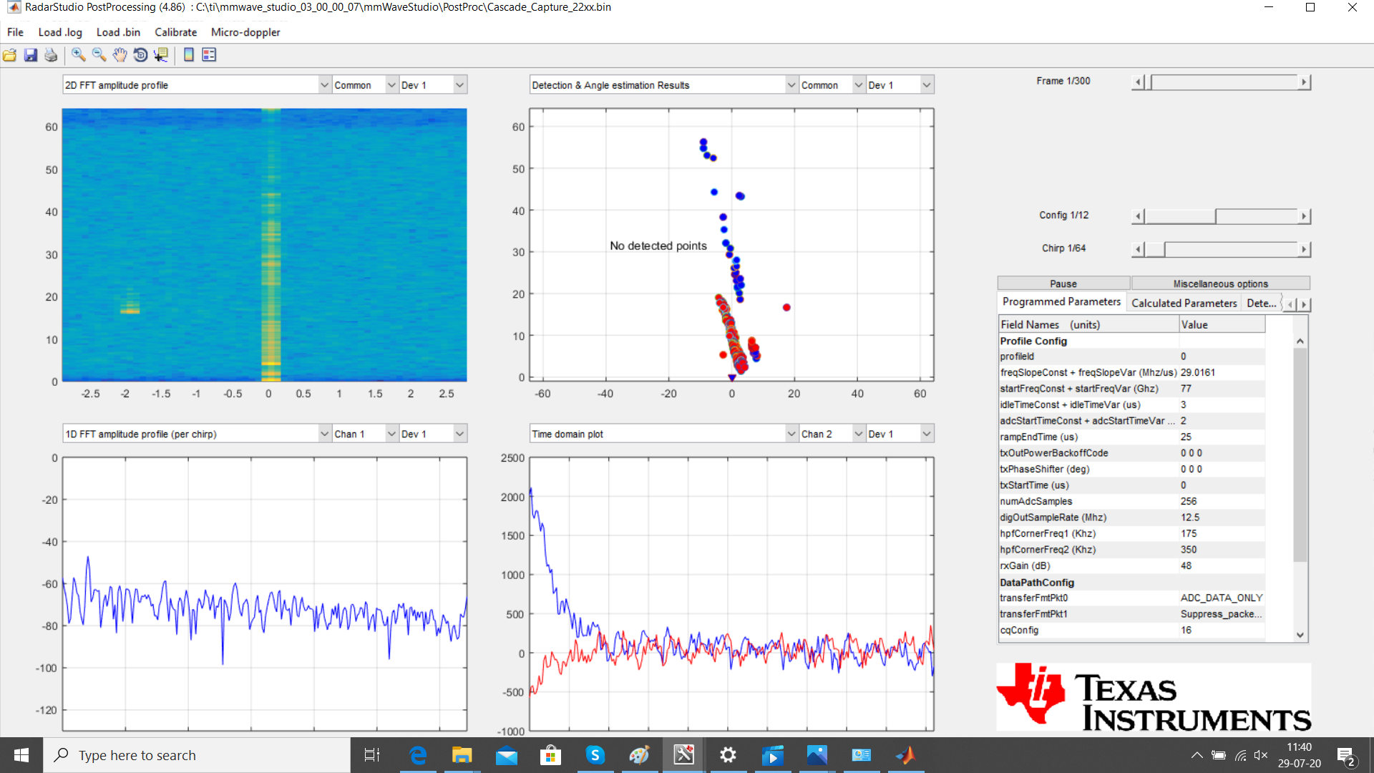Image resolution: width=1374 pixels, height=773 pixels.
Task: Click the Save figure icon
Action: (30, 55)
